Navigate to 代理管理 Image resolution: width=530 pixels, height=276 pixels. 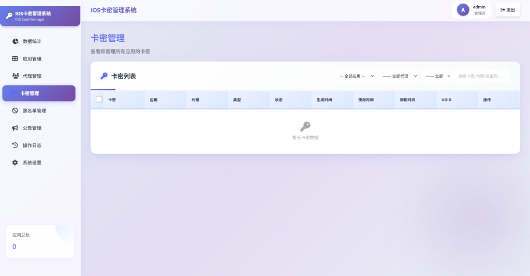(39, 76)
